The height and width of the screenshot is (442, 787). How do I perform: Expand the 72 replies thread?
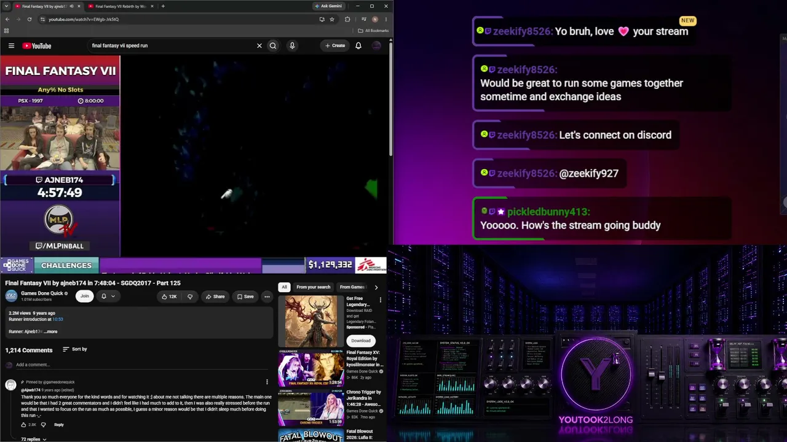[x=34, y=439]
